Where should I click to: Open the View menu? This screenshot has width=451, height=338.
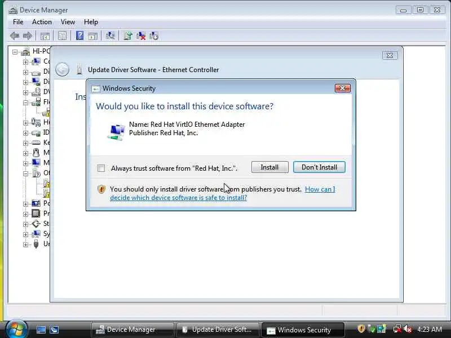(68, 22)
